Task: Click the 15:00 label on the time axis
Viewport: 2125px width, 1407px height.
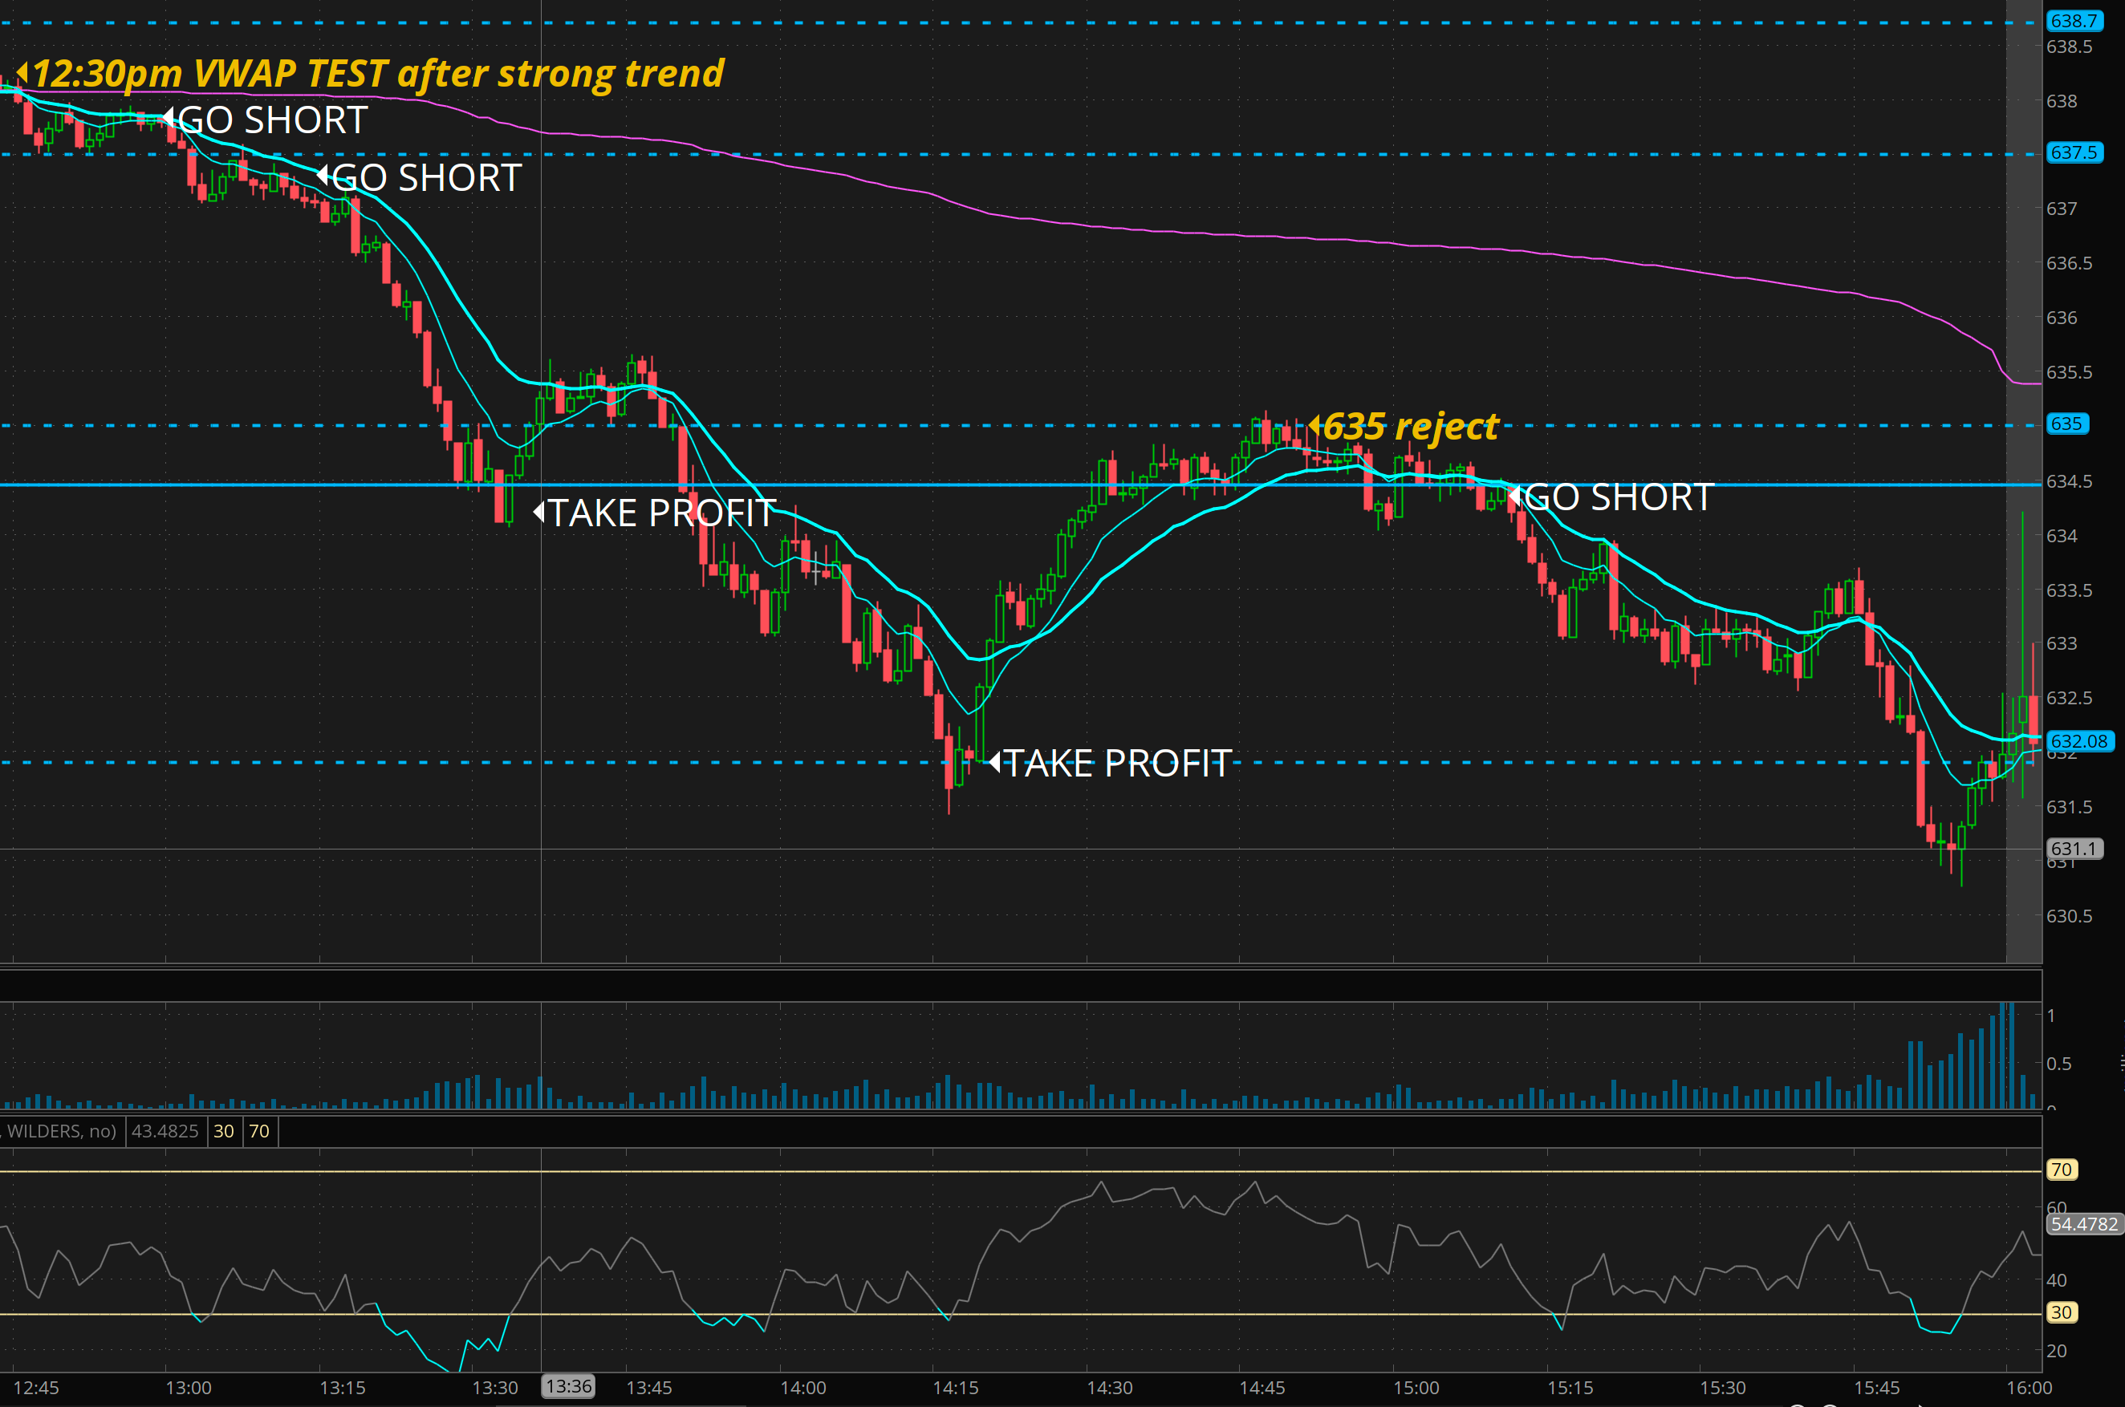Action: point(1415,1389)
